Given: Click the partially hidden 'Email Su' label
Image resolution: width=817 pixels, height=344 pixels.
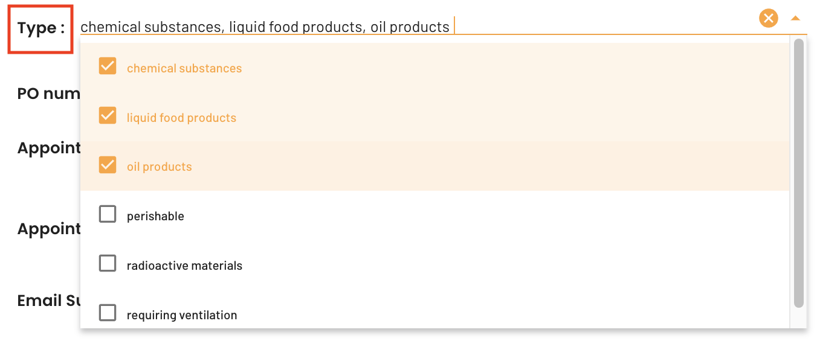Looking at the screenshot, I should (x=48, y=301).
